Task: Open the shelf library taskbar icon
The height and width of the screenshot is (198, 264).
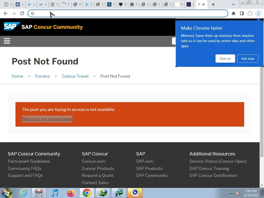Action: 39,193
